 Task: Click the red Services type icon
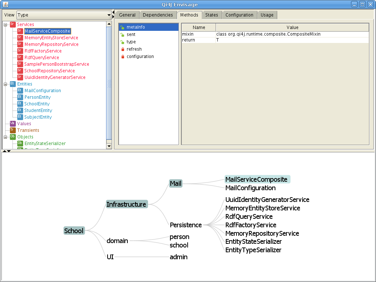13,24
